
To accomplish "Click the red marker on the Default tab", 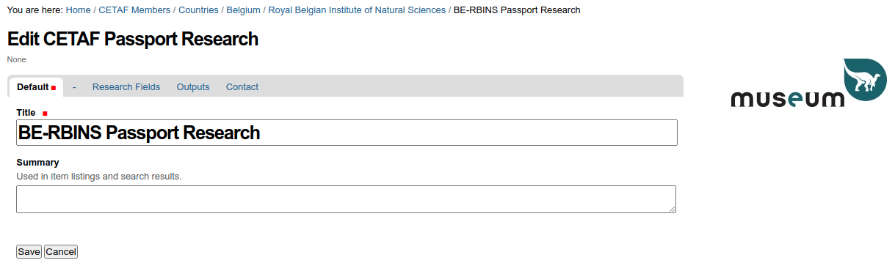I will point(54,88).
